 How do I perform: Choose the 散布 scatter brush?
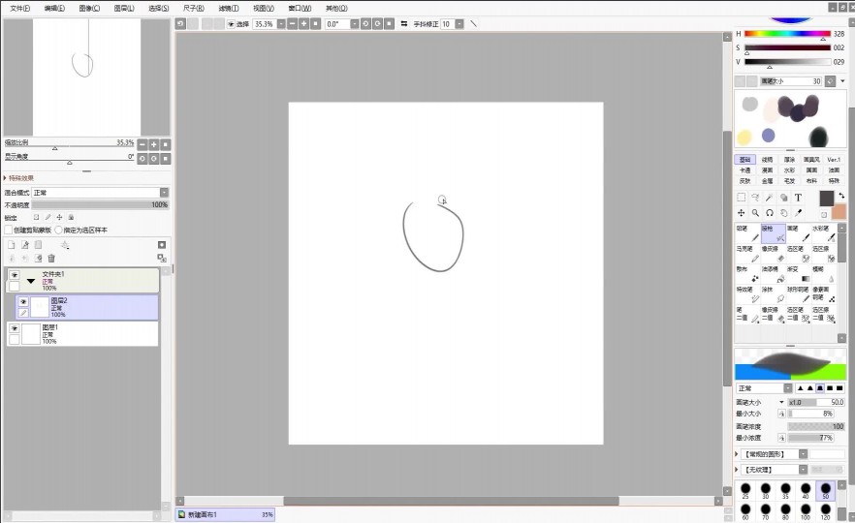click(747, 273)
